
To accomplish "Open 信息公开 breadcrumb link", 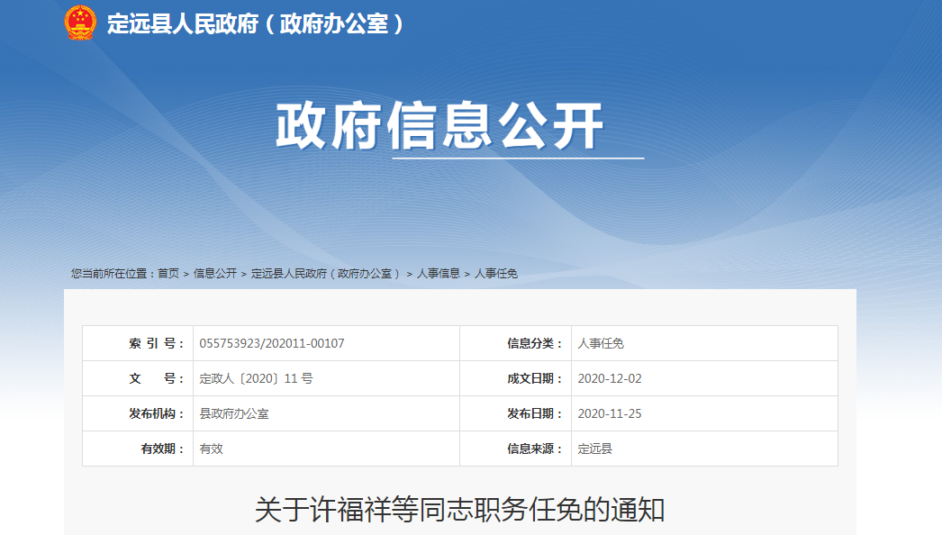I will tap(215, 274).
